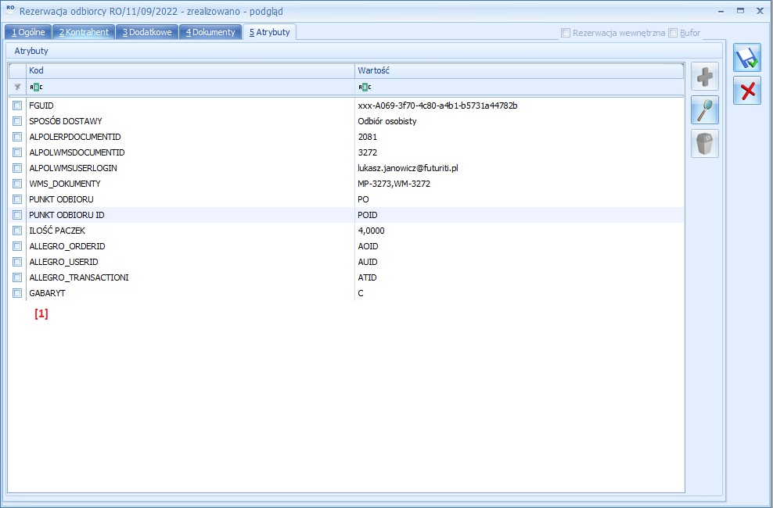Click the trash can delete icon

click(704, 144)
